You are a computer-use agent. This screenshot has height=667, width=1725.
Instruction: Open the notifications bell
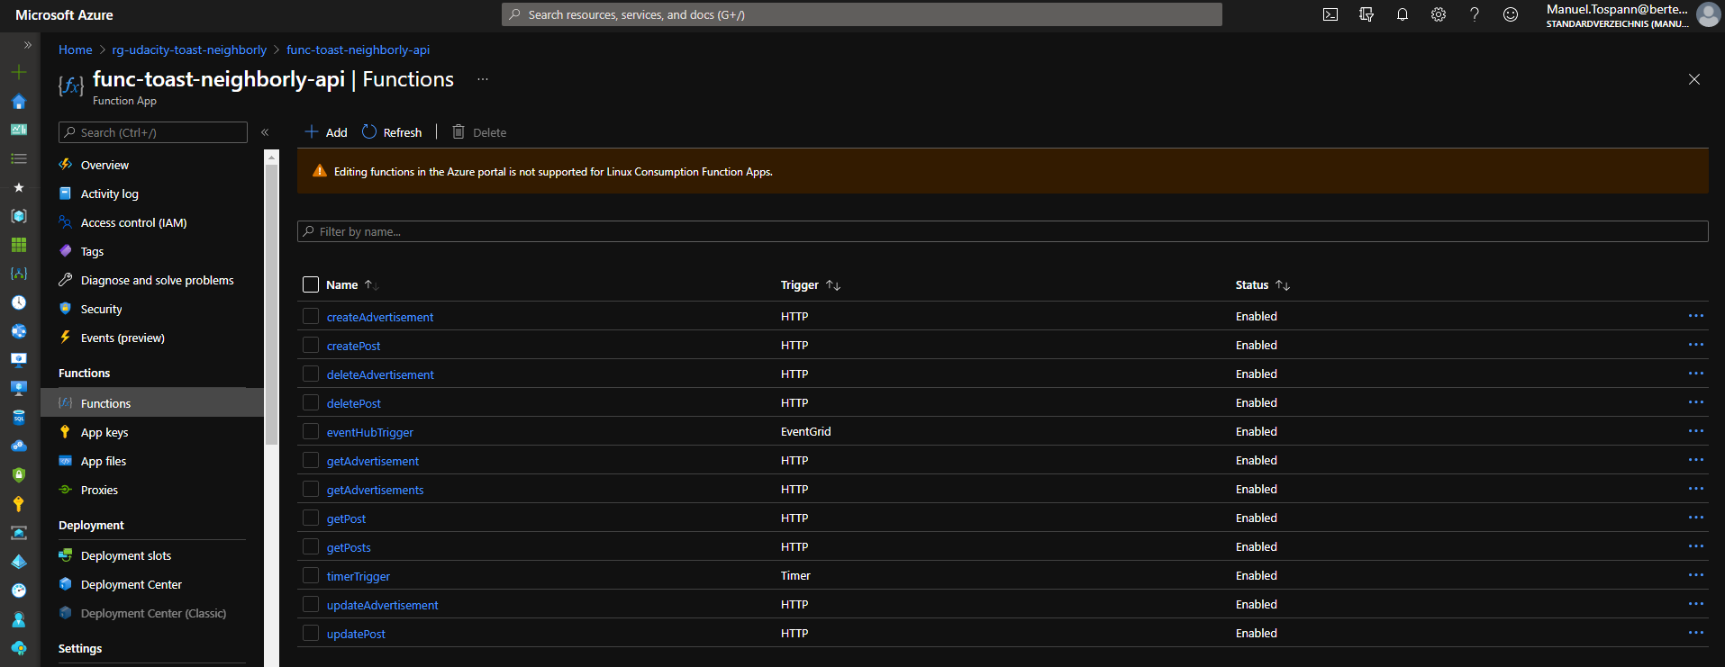(1403, 14)
